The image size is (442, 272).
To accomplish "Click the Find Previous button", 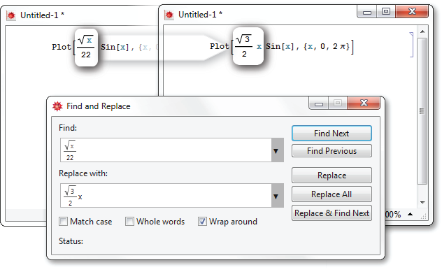I will point(331,151).
